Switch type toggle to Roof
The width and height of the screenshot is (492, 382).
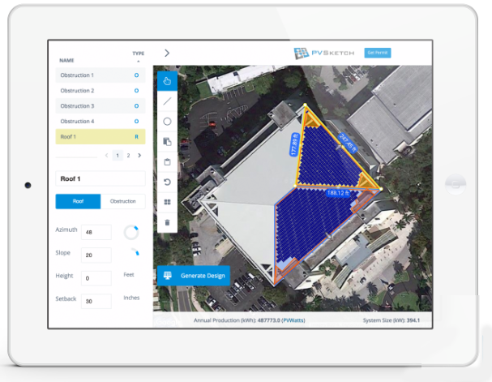pos(78,202)
